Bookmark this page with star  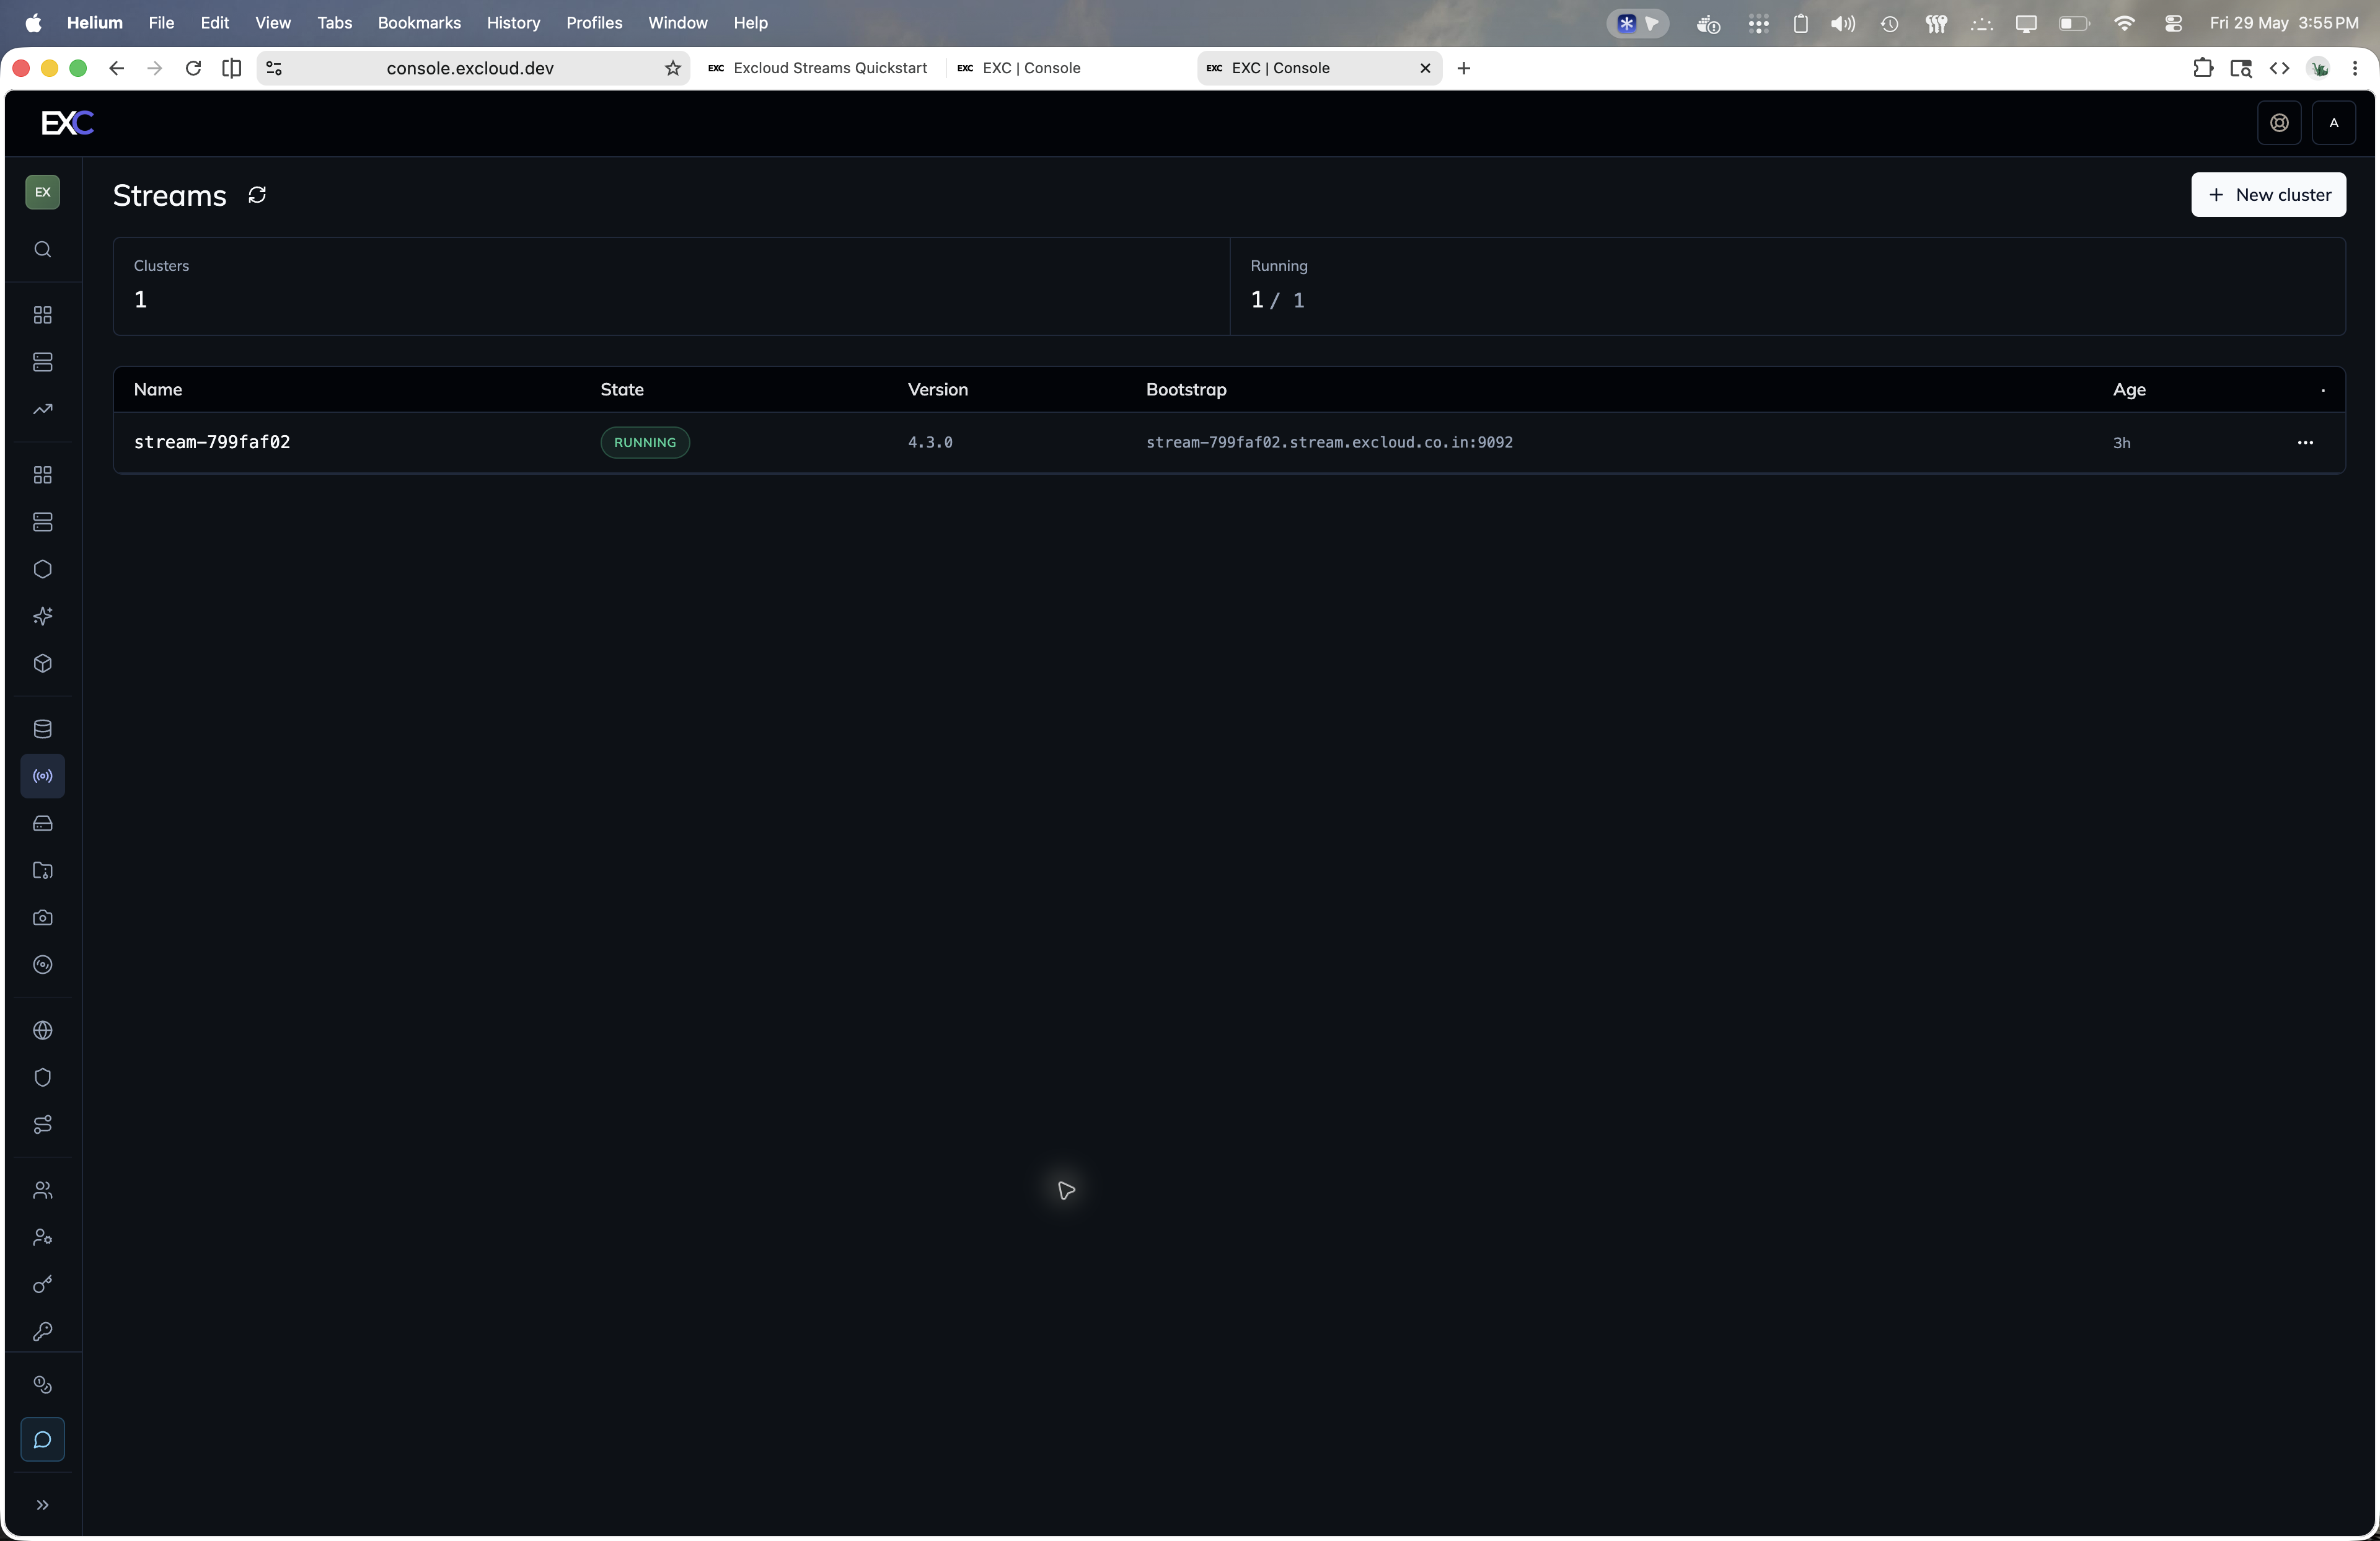(x=673, y=68)
